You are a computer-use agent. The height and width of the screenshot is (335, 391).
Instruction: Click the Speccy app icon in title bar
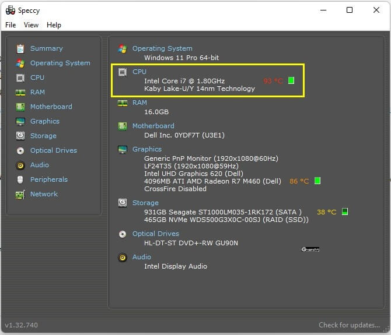pos(11,10)
